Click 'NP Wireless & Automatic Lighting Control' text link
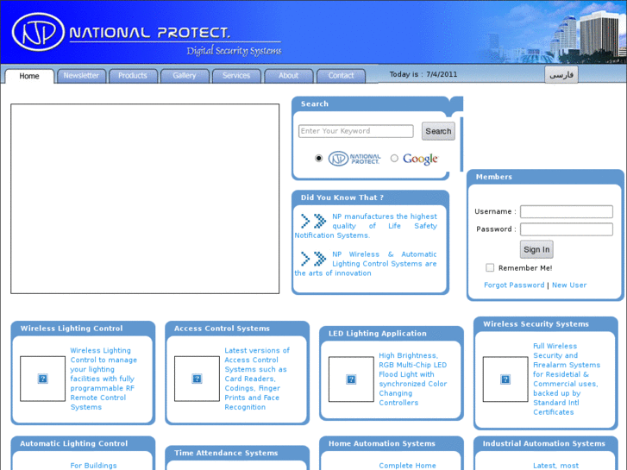 click(x=366, y=264)
